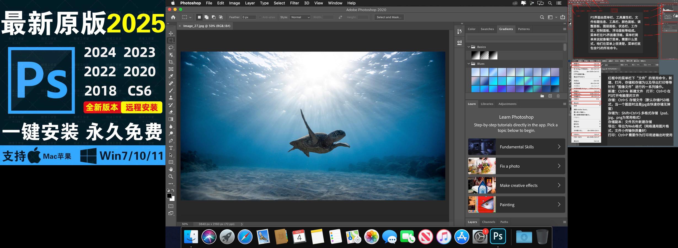Open the Fundamental Skills tutorial
Viewport: 678px width, 248px height.
[x=516, y=147]
